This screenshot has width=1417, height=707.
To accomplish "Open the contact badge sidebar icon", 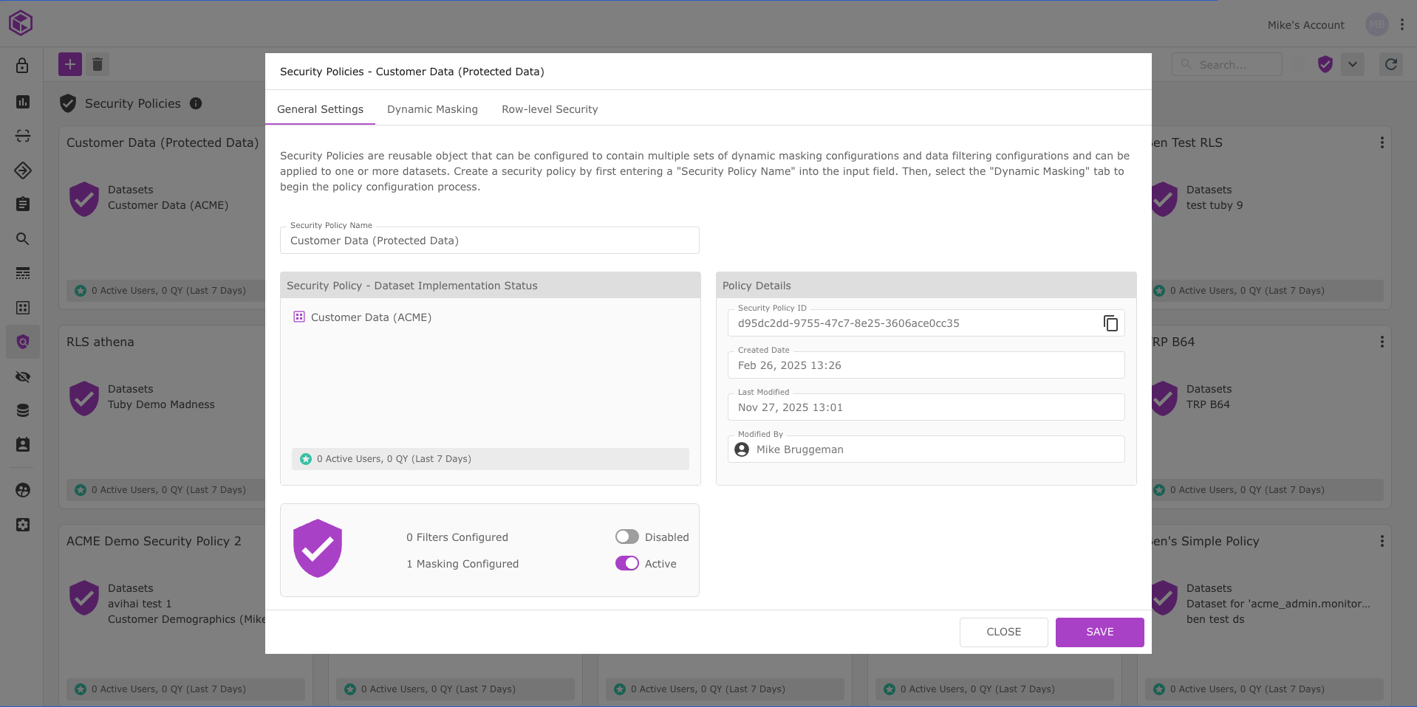I will [x=23, y=444].
